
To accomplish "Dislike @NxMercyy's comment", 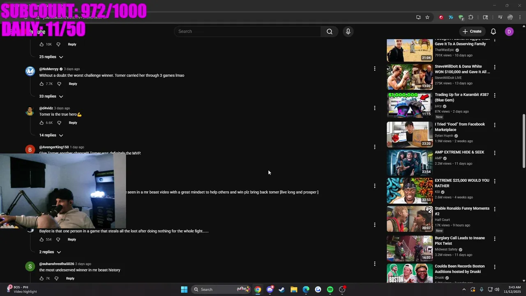I will click(x=59, y=84).
